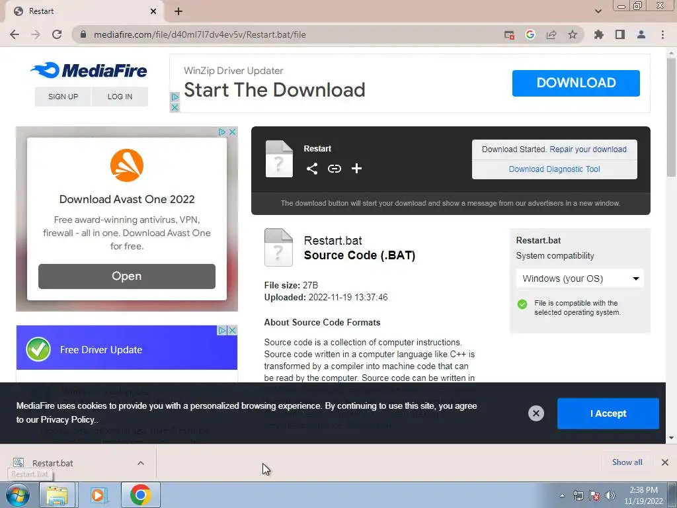The height and width of the screenshot is (508, 677).
Task: Click Open in the Avast ad
Action: (x=126, y=276)
